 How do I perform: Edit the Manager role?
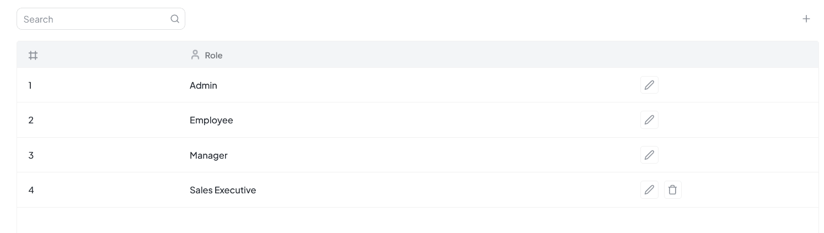(x=649, y=155)
